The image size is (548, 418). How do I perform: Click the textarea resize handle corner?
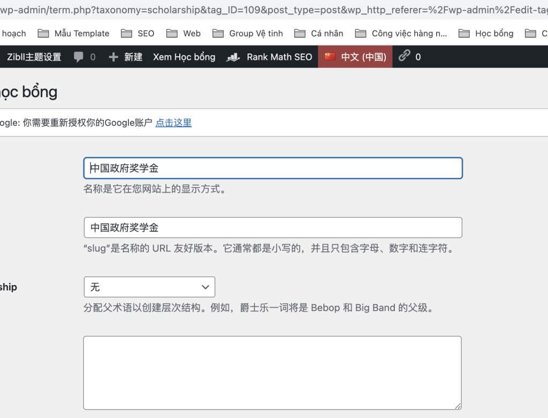458,406
